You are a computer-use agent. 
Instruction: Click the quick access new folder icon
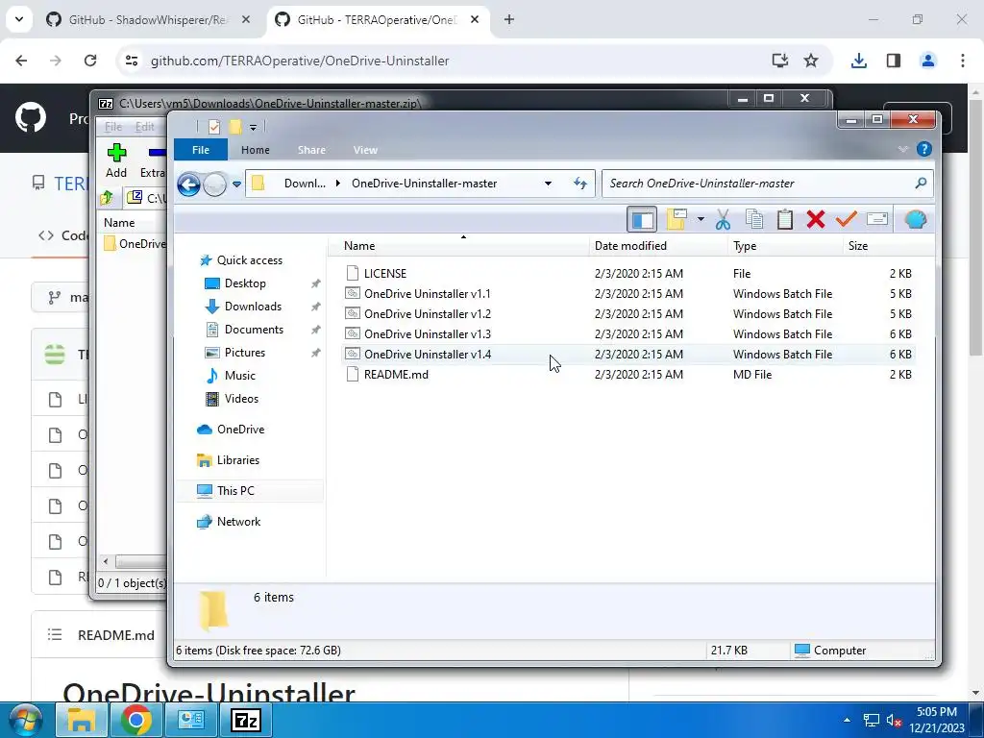click(x=235, y=128)
